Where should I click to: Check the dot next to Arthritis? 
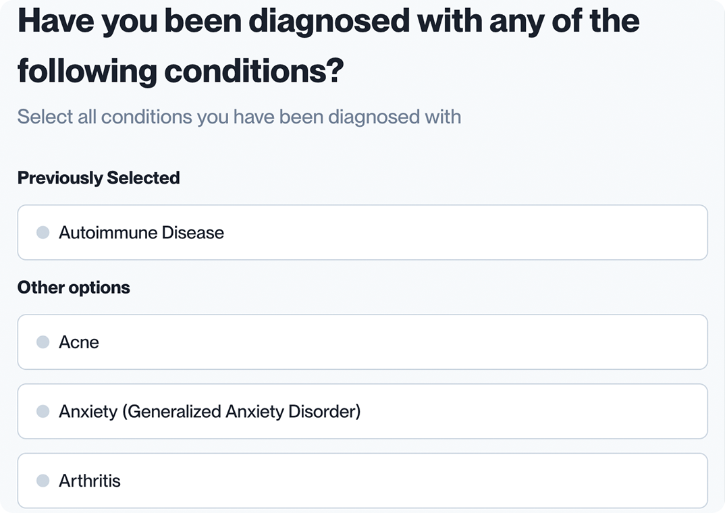43,481
